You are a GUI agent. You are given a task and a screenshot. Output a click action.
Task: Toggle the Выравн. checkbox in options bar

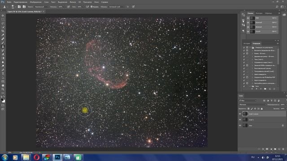click(x=91, y=7)
